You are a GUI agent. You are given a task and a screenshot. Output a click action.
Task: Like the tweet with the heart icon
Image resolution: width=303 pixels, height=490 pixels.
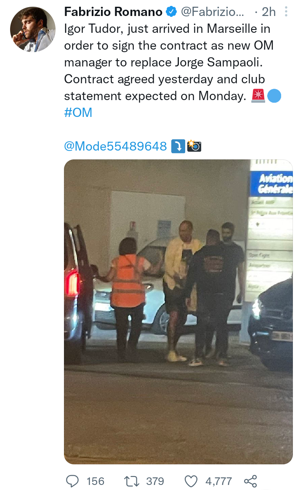191,481
